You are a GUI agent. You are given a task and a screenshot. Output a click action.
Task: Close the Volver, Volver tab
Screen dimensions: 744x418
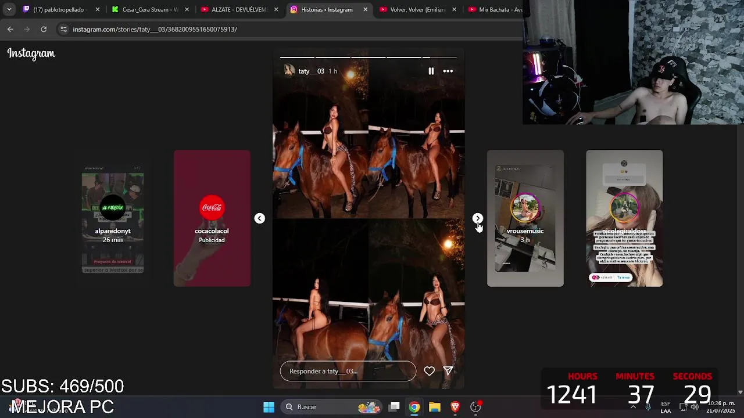pos(454,9)
